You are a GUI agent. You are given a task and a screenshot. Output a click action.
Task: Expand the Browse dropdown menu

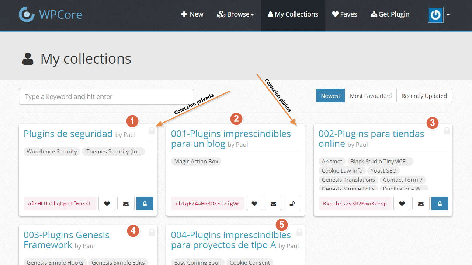[x=236, y=14]
